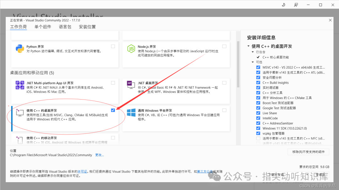339x190 pixels.
Task: Toggle the dark theme moon icon
Action: [x=283, y=5]
